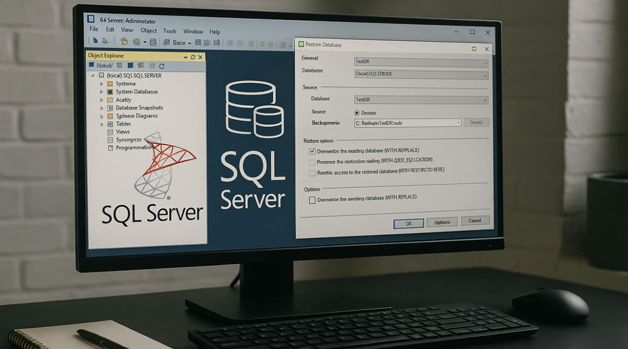Select the Devices radio button under Source
The height and width of the screenshot is (349, 628).
tap(356, 112)
